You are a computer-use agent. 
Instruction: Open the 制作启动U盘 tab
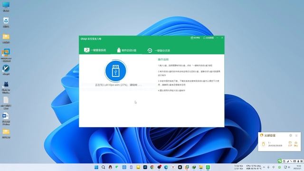click(x=127, y=50)
